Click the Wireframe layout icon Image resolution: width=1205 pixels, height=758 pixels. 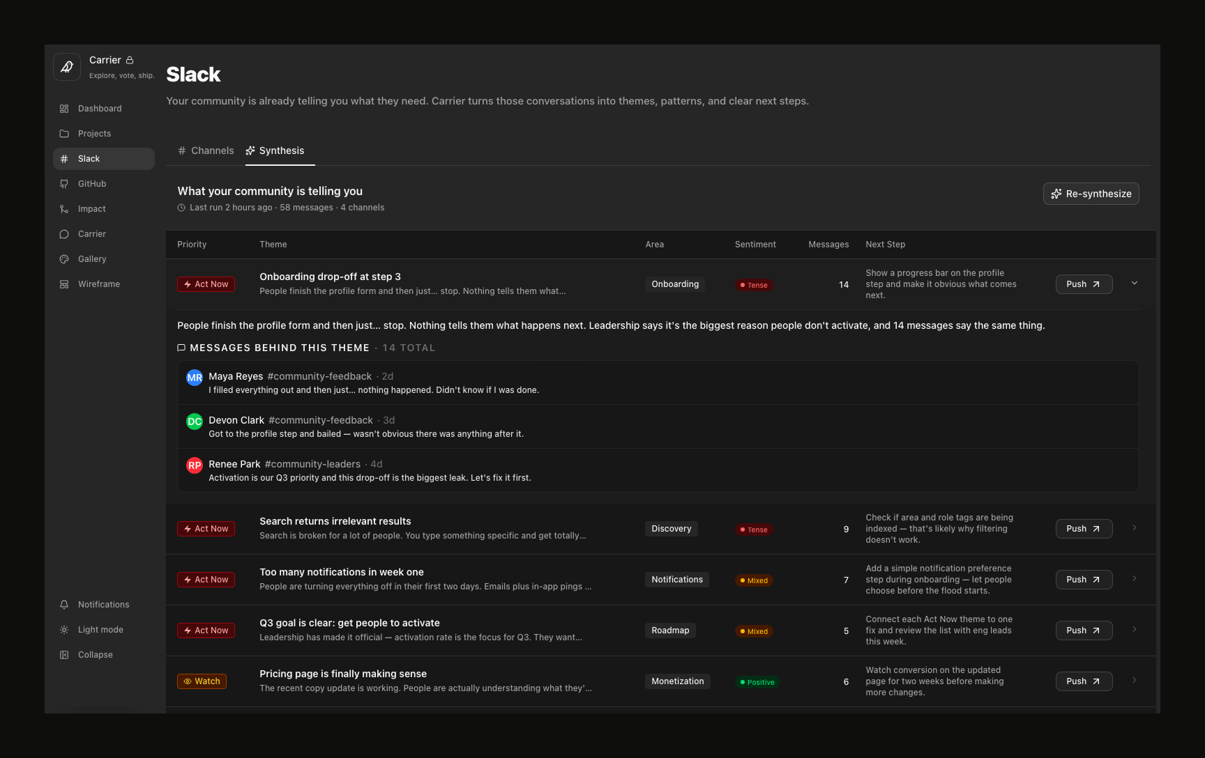pos(64,284)
